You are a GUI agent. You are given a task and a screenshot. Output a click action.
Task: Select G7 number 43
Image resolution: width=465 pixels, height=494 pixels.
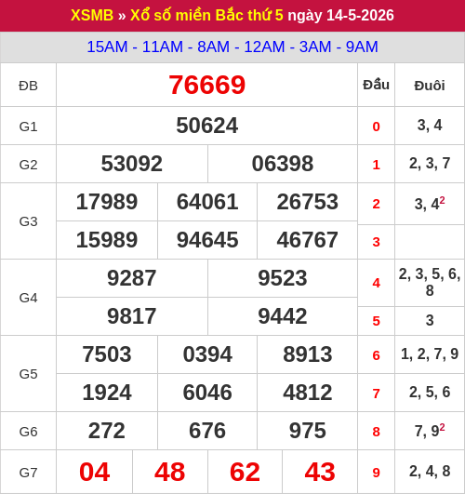(320, 472)
